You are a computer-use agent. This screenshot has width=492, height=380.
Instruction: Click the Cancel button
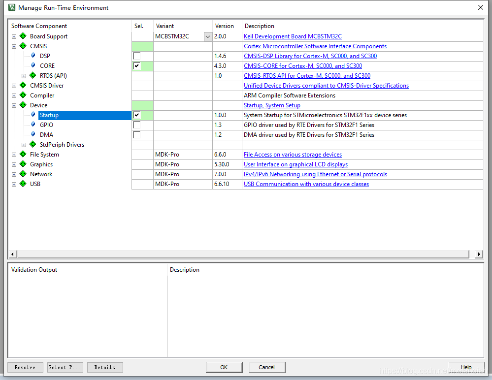(267, 367)
